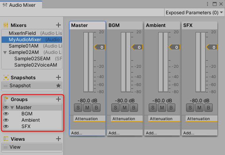Add a new group with plus icon

tap(58, 99)
